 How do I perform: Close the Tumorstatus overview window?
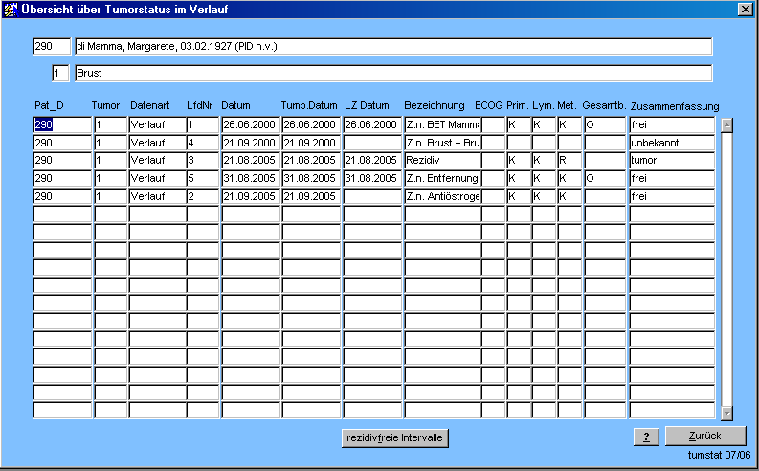[x=745, y=9]
